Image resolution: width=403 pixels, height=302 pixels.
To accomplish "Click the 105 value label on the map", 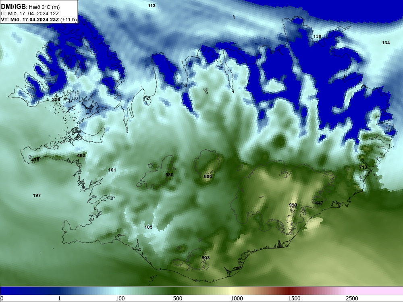I will point(148,227).
